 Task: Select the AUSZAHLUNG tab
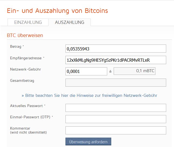pos(69,22)
